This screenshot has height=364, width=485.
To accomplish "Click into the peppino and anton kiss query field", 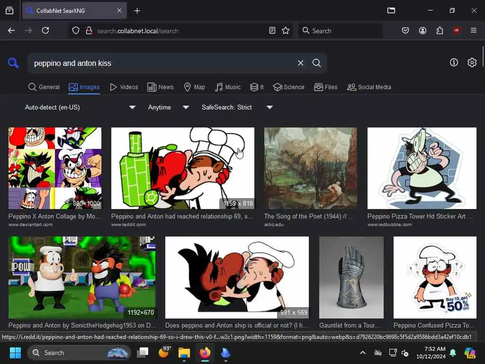I will pos(161,63).
